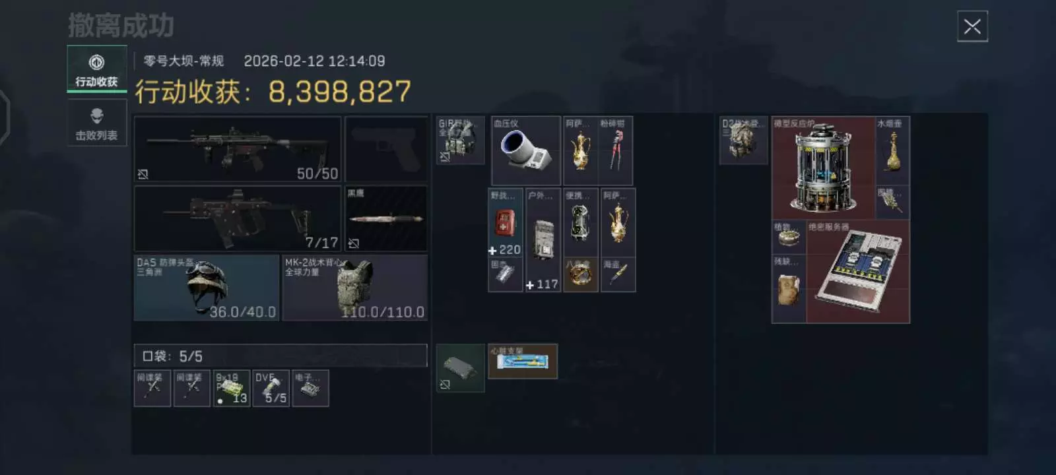Tap the primary weapon showing 50/50
This screenshot has width=1056, height=475.
238,149
